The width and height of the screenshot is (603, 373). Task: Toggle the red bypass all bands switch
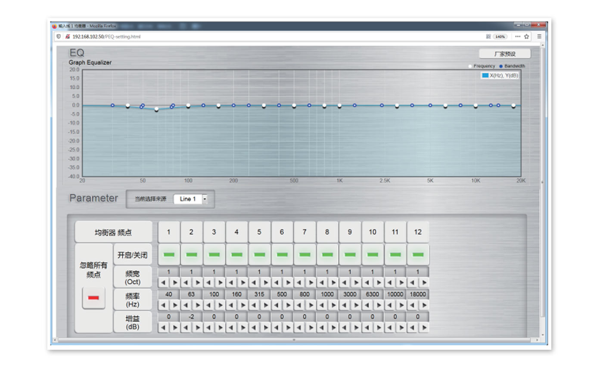pyautogui.click(x=93, y=298)
